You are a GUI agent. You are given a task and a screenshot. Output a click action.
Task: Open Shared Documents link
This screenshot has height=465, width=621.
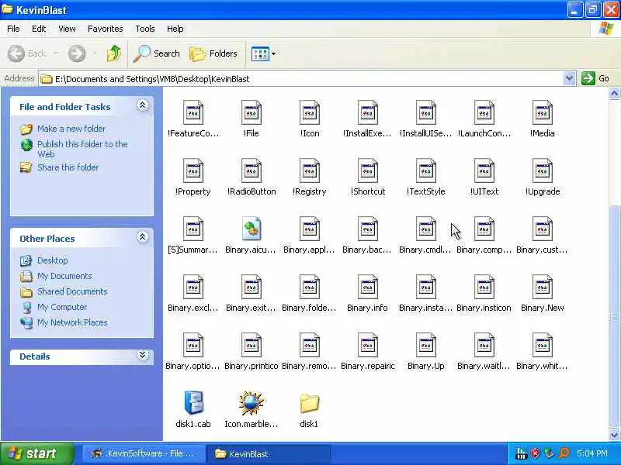click(x=72, y=291)
